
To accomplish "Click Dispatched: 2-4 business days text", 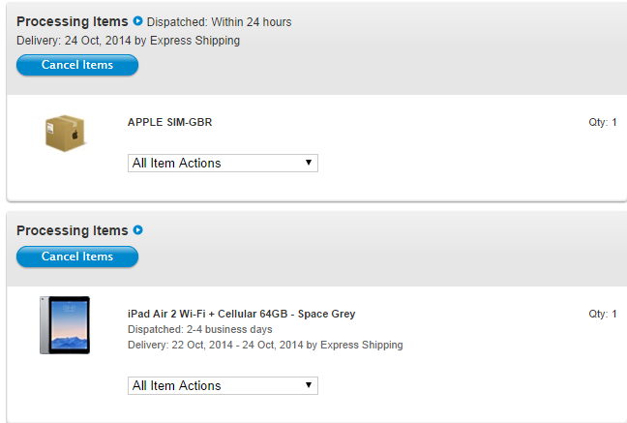I will coord(200,329).
